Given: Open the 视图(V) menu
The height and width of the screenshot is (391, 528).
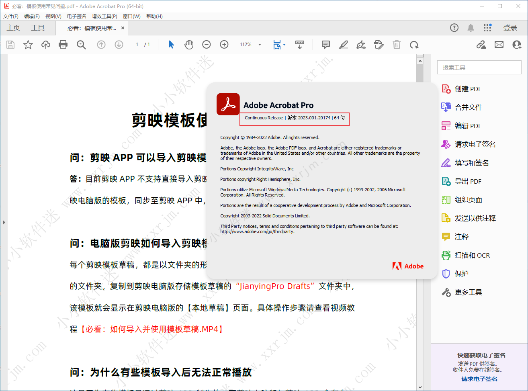Looking at the screenshot, I should point(53,16).
